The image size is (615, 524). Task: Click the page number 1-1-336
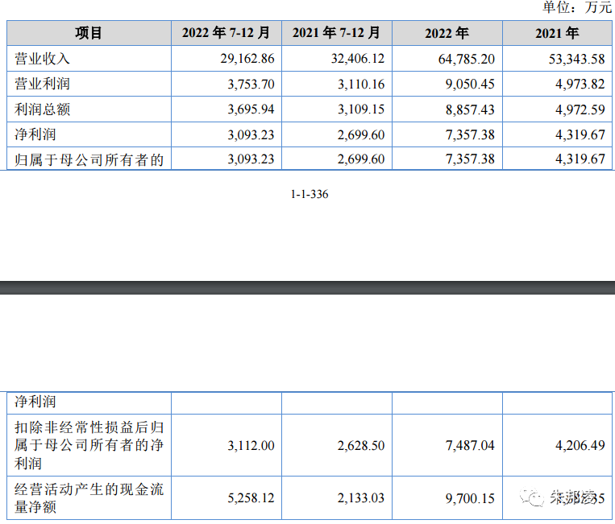310,194
